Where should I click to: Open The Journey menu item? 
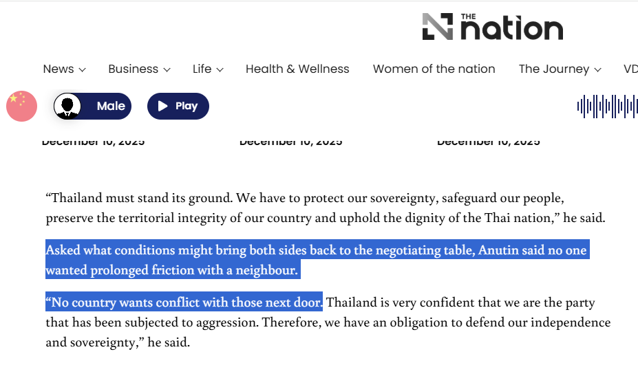point(553,69)
